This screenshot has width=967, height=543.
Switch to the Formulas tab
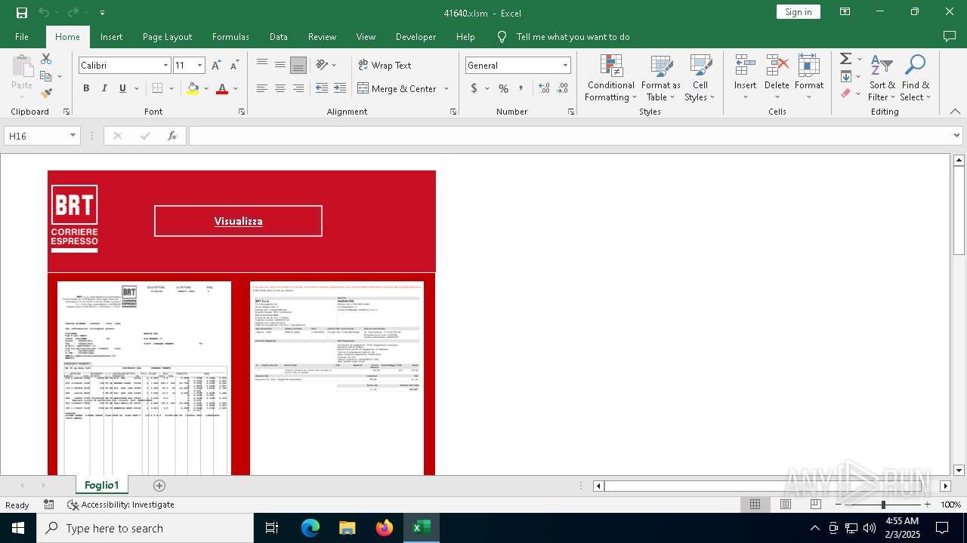point(230,37)
